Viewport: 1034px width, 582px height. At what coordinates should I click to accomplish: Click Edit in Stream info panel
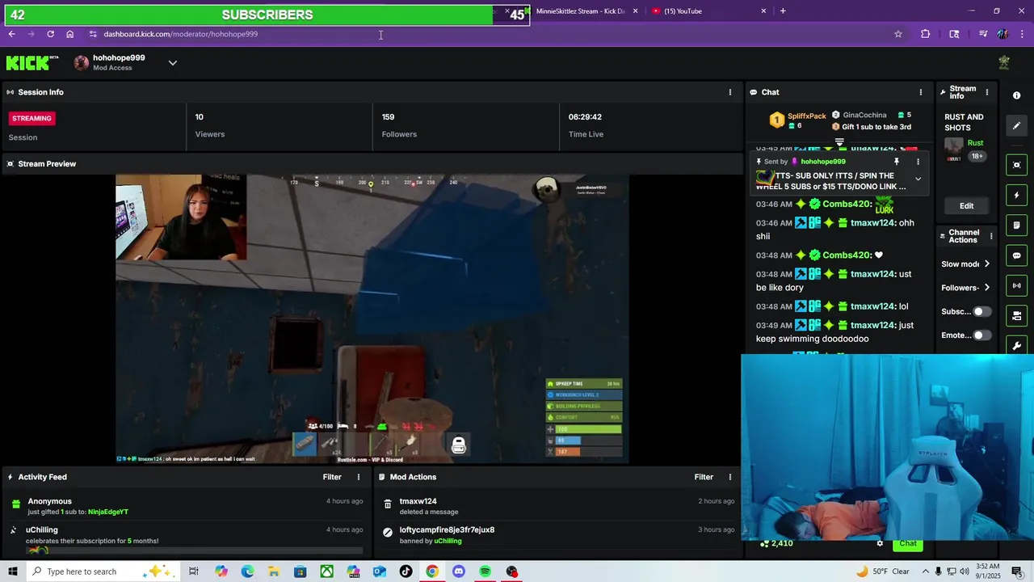click(966, 206)
